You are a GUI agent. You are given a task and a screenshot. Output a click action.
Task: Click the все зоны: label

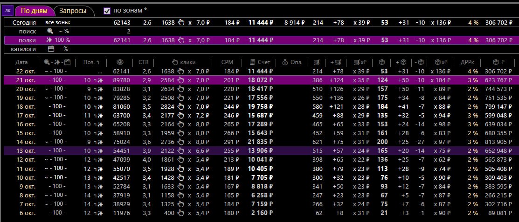58,23
